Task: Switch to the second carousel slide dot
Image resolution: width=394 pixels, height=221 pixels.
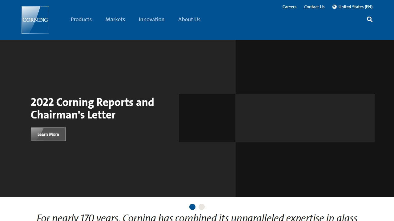Action: click(x=202, y=207)
